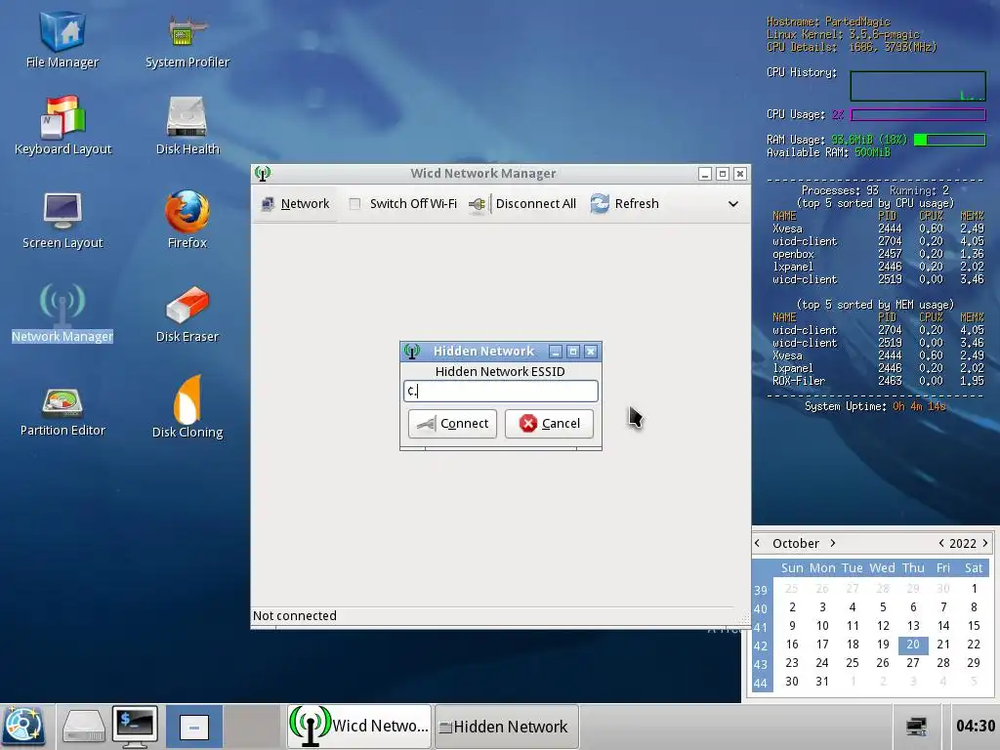
Task: Switch to the second workspace in the pager
Action: point(253,727)
